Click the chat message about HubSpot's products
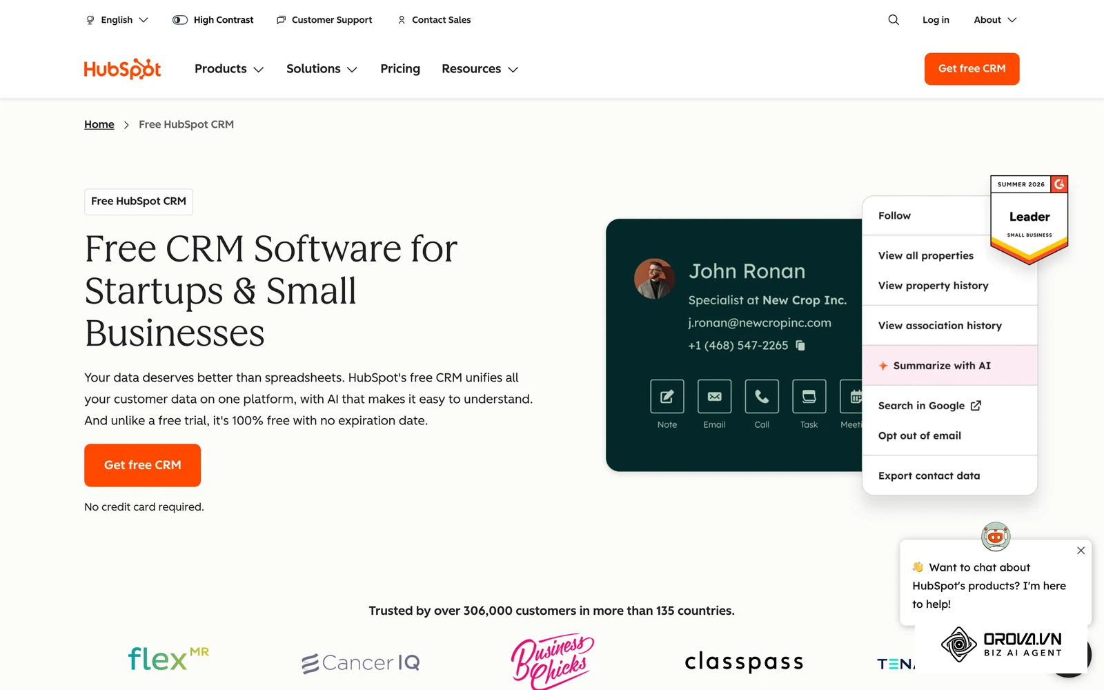The height and width of the screenshot is (690, 1104). click(x=989, y=586)
